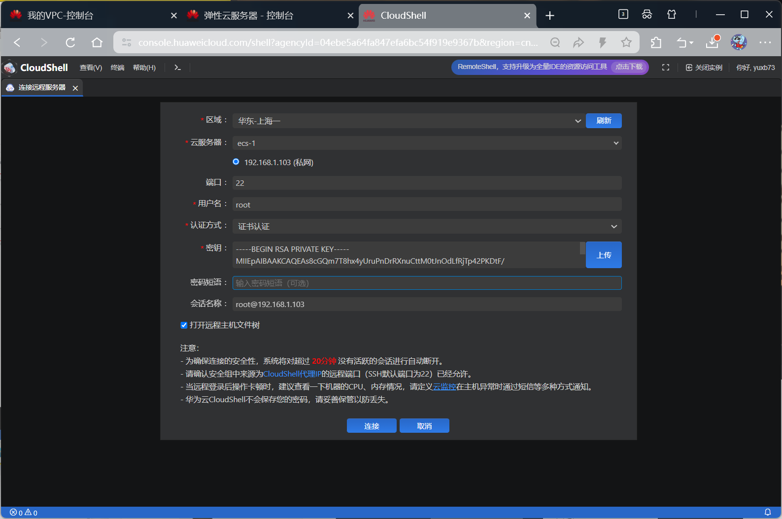Click the 上传 key upload button
Image resolution: width=782 pixels, height=519 pixels.
click(x=604, y=255)
